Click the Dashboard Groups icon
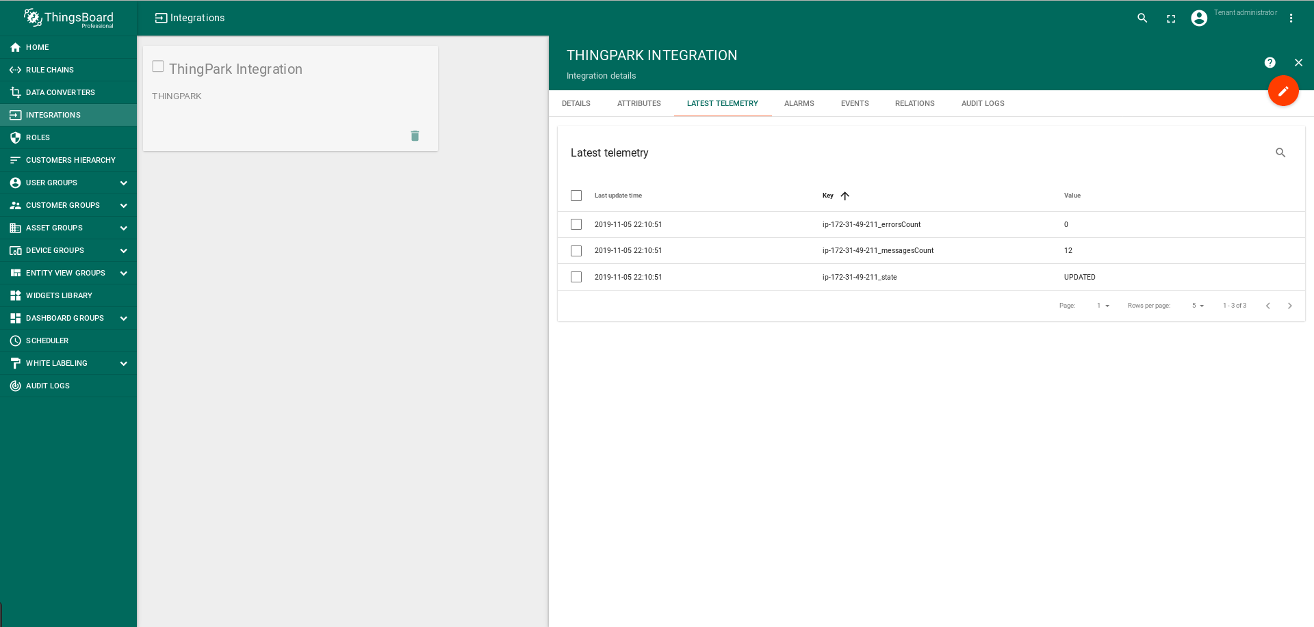1314x627 pixels. click(x=15, y=318)
